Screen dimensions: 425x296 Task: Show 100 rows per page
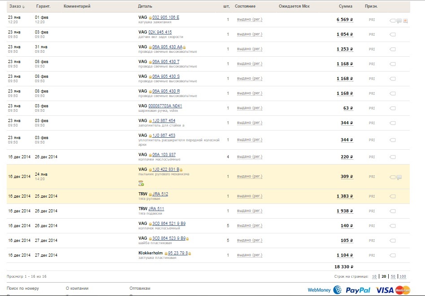coord(403,276)
